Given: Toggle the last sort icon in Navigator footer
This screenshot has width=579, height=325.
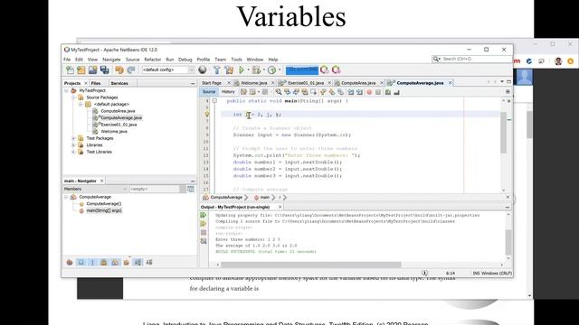Looking at the screenshot, I should (149, 263).
